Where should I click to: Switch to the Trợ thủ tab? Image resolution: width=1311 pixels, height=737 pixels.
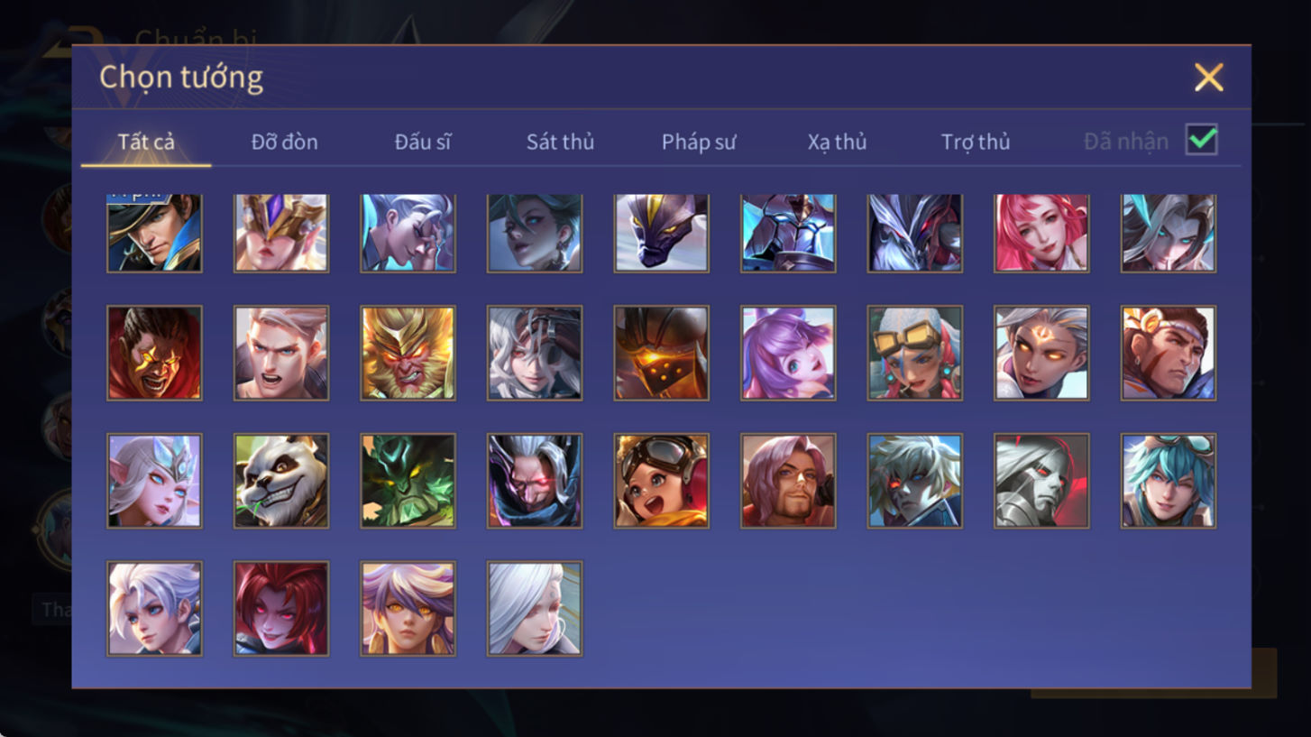tap(976, 142)
